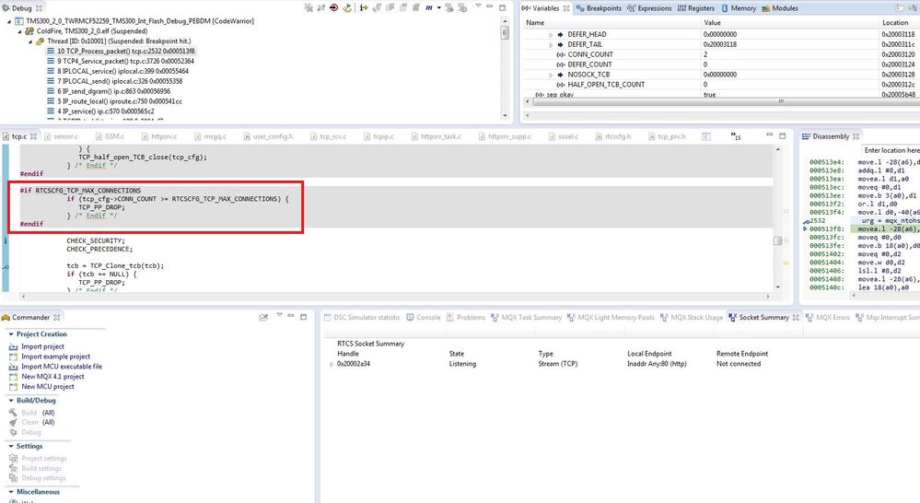The height and width of the screenshot is (503, 920).
Task: Select stack frame 8 IPLOCAL_service()
Action: pos(117,71)
